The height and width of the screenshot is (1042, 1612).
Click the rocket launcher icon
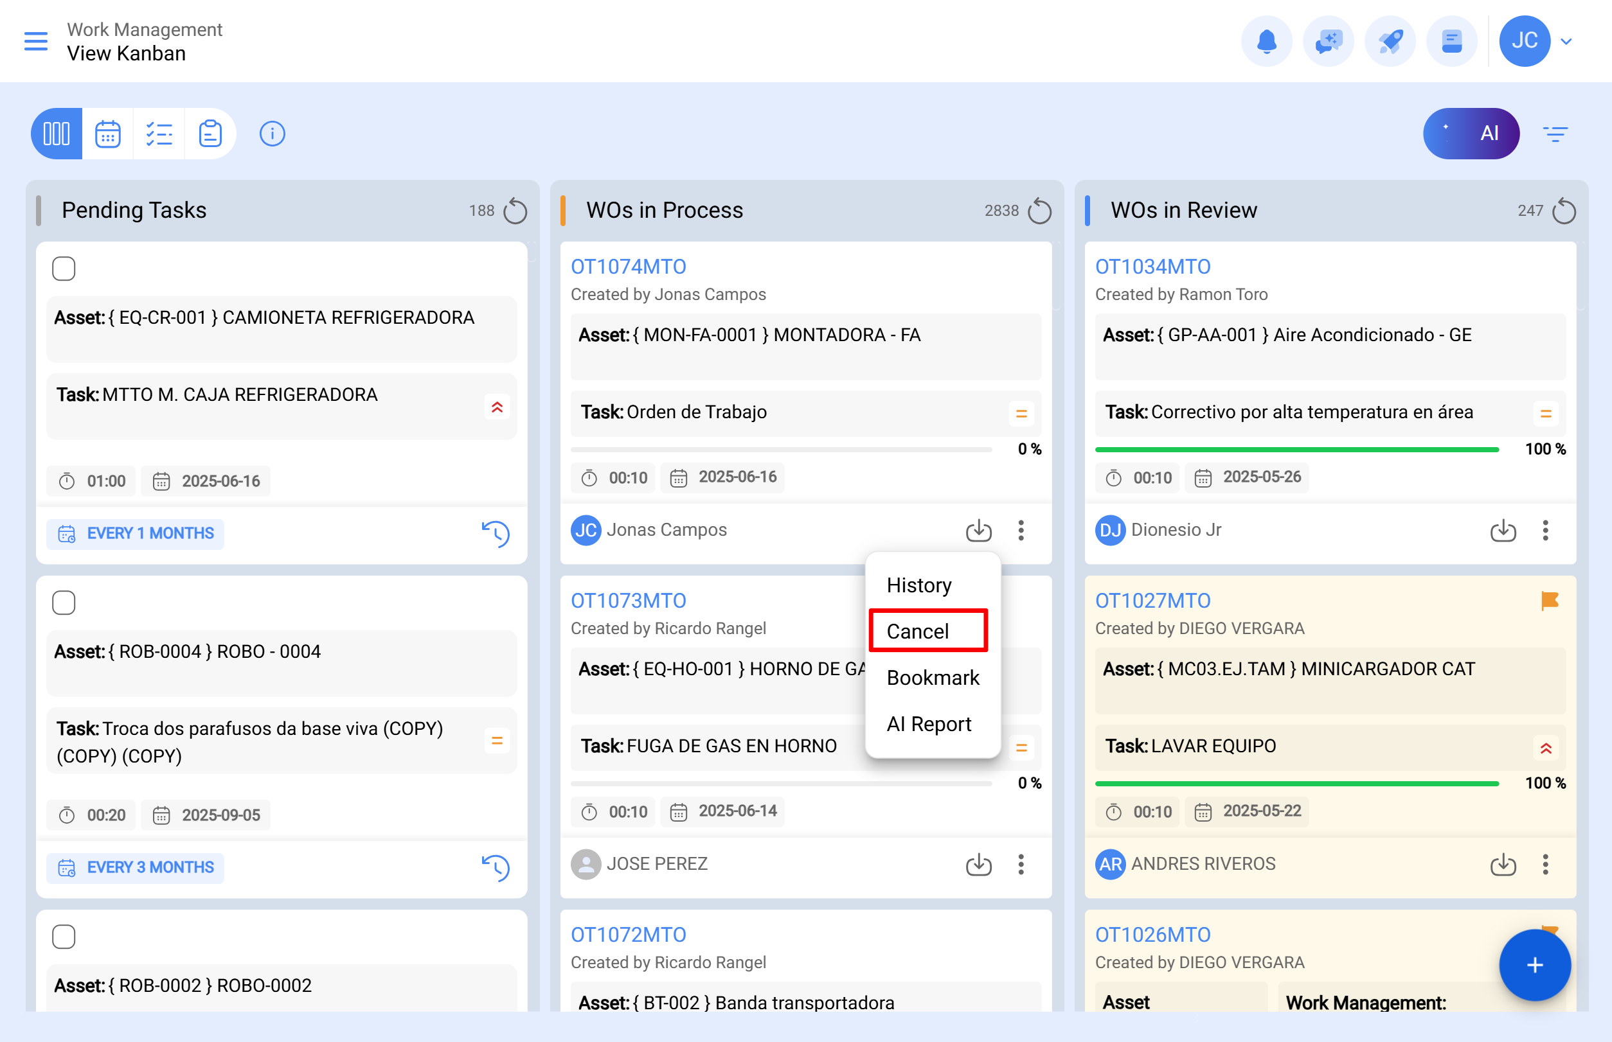coord(1390,40)
